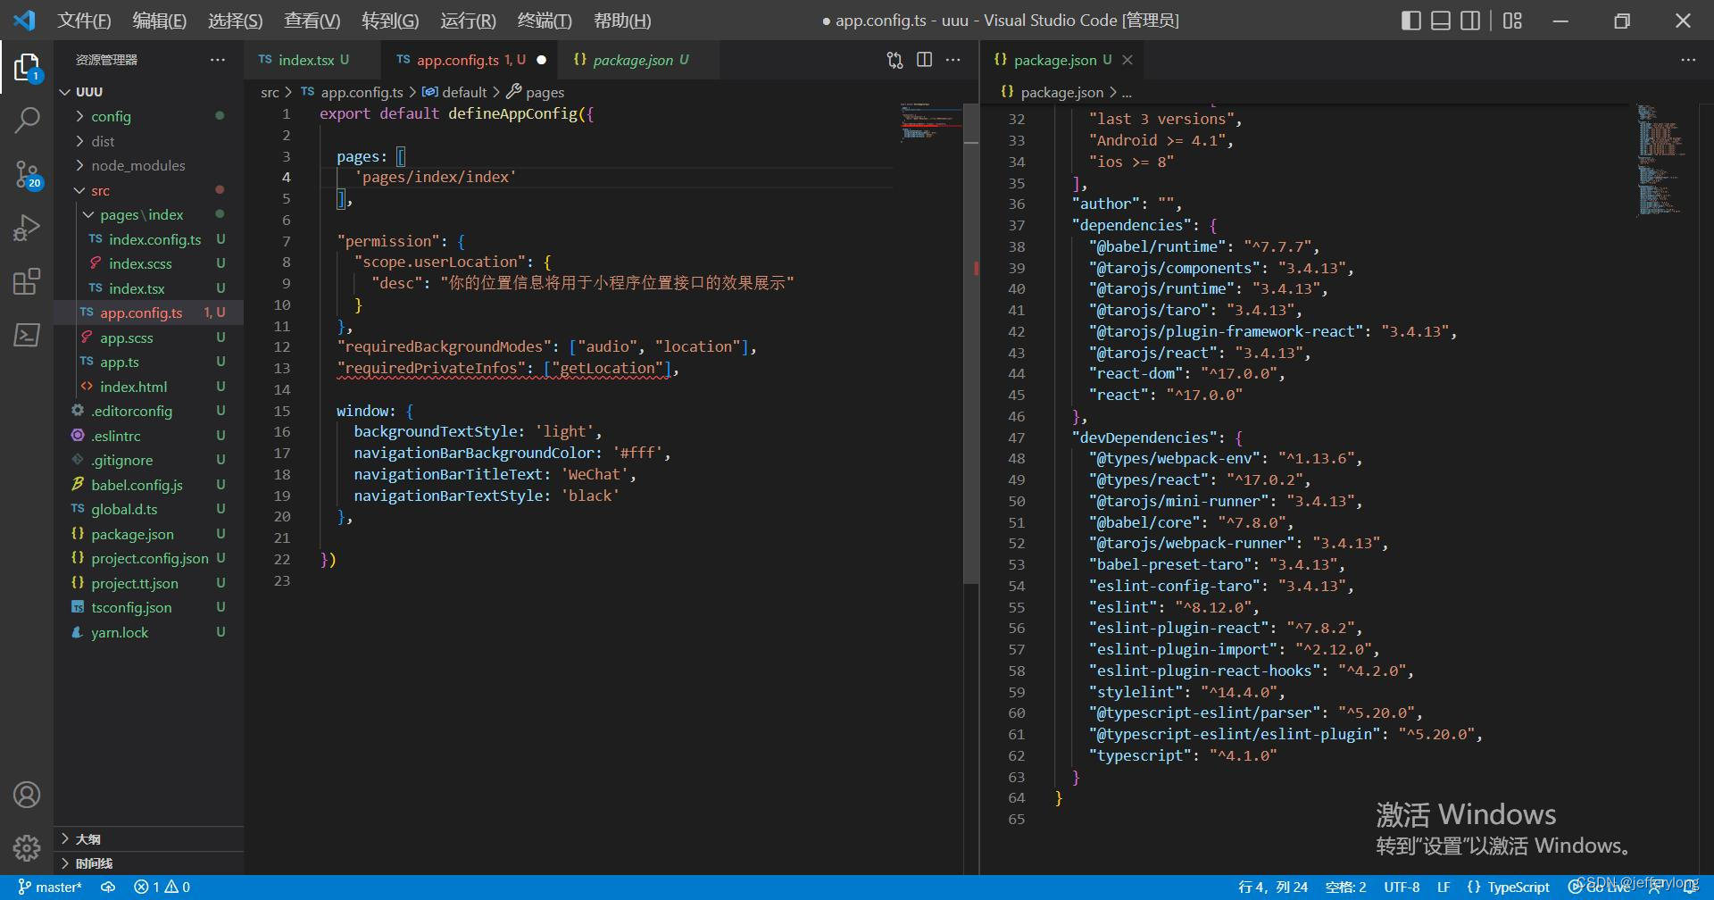The image size is (1714, 900).
Task: Split the left editor with split icon
Action: click(x=925, y=60)
